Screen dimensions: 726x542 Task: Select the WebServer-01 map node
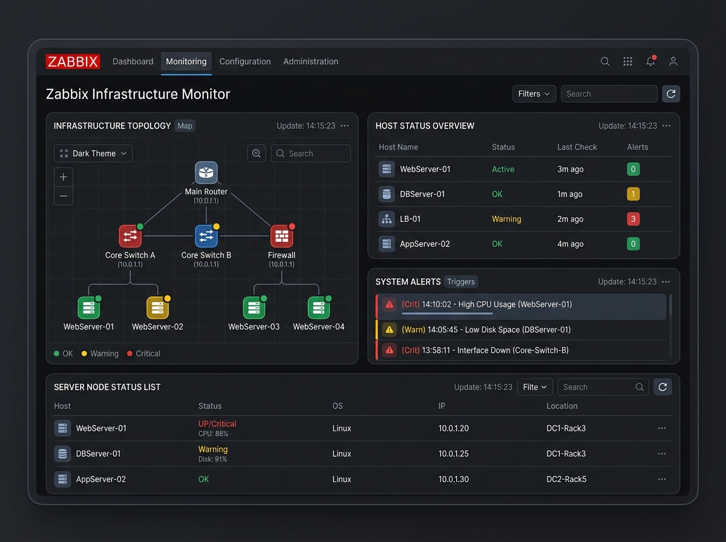(x=89, y=308)
